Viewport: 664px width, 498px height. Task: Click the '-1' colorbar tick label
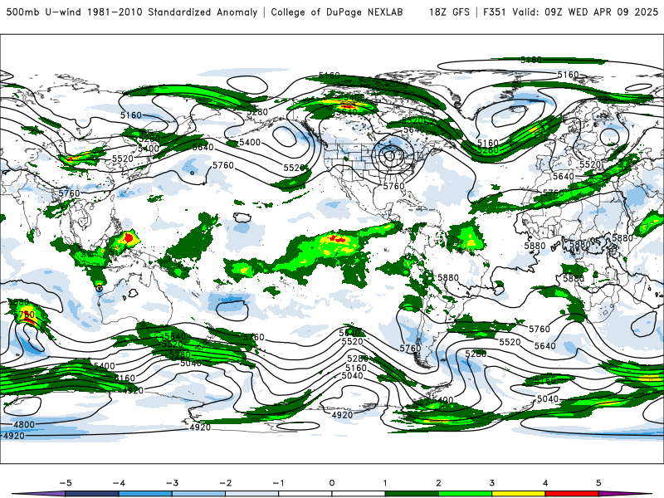tap(278, 483)
